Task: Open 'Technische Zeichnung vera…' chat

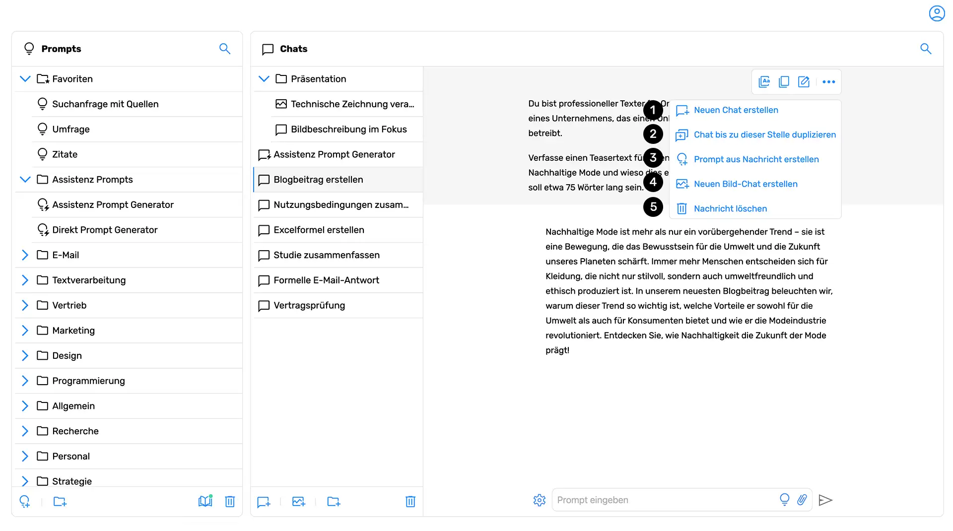Action: coord(347,104)
